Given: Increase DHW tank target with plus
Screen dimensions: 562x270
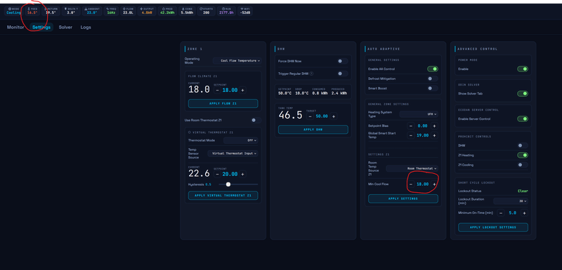Looking at the screenshot, I should pos(334,116).
